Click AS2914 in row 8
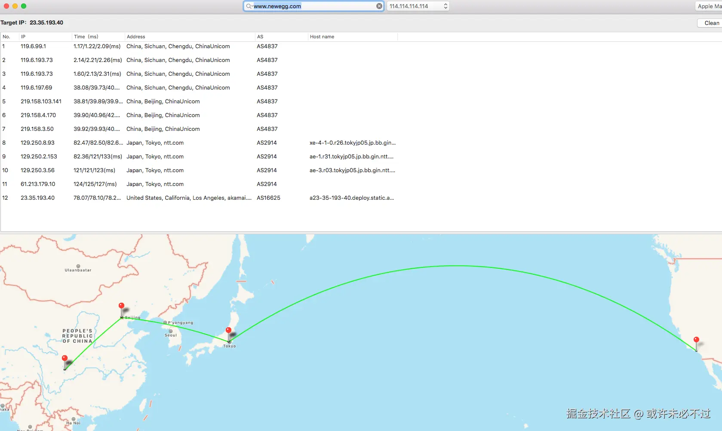Screen dimensions: 722x431 point(267,143)
